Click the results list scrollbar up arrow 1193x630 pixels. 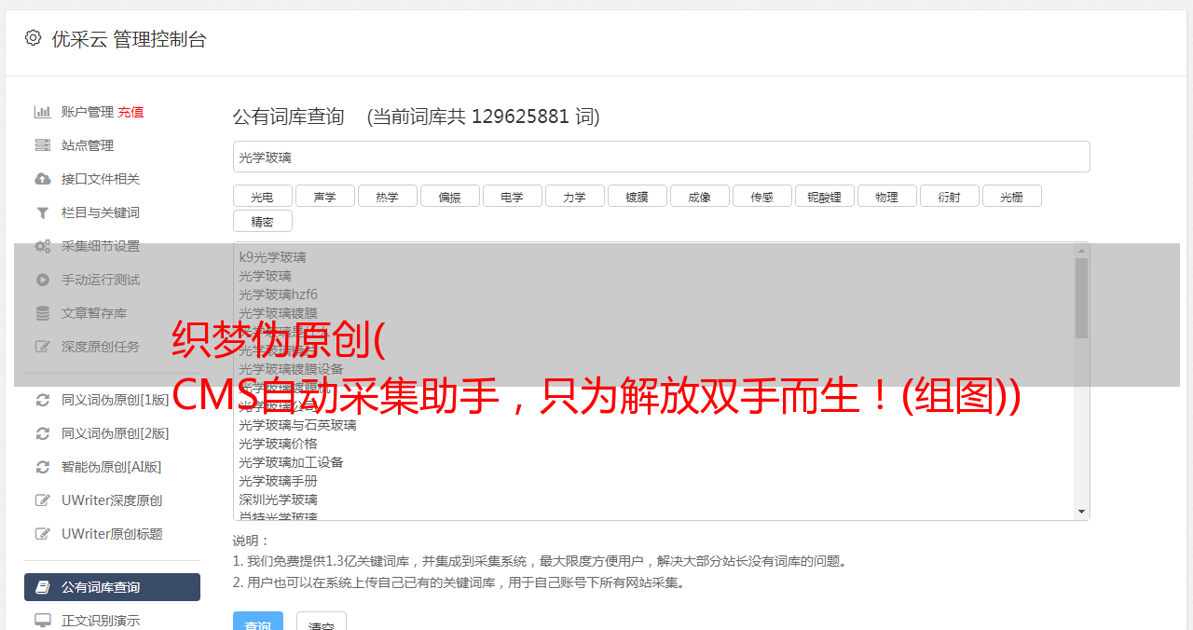coord(1081,250)
